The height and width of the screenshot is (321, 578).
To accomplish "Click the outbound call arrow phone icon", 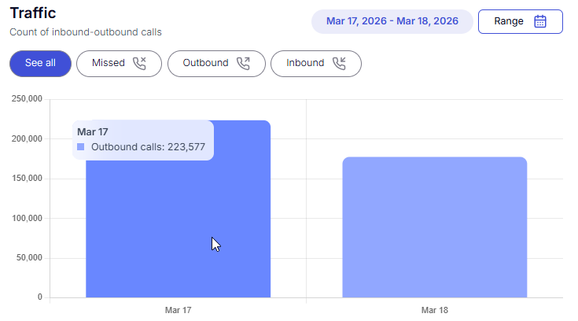I will [243, 64].
